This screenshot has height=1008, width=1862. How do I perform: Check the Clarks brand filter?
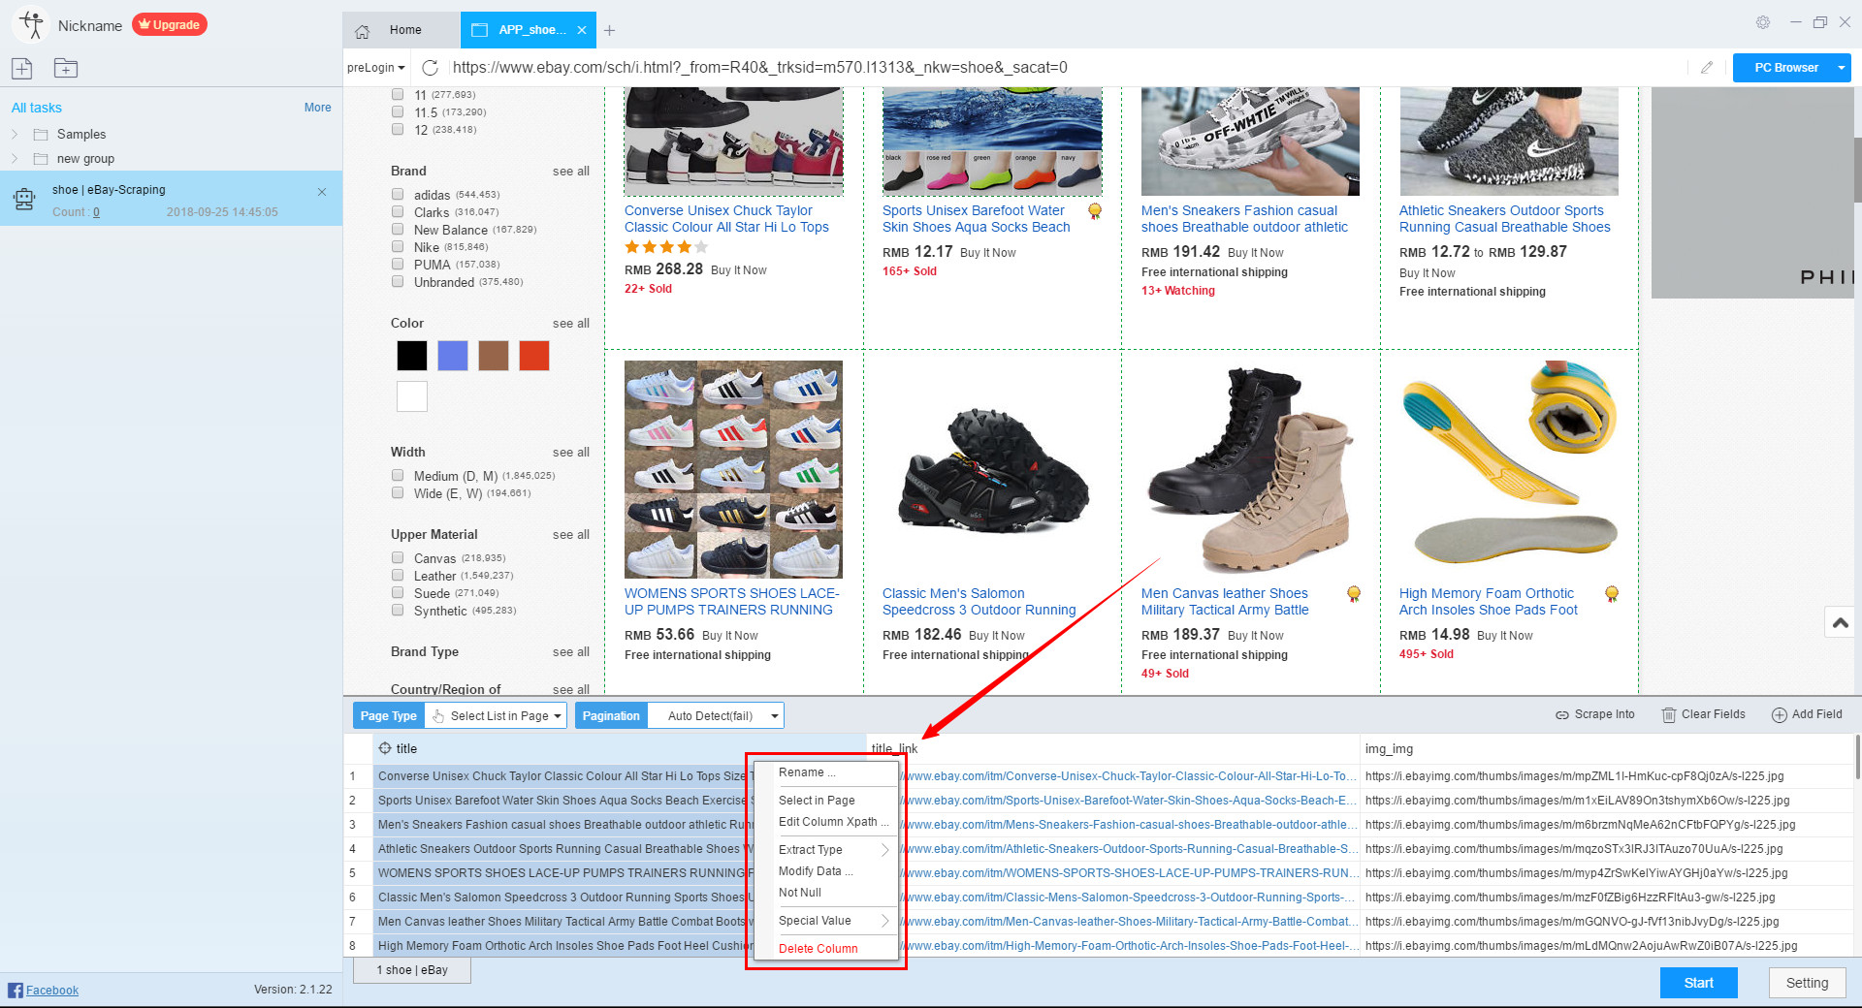pyautogui.click(x=398, y=211)
